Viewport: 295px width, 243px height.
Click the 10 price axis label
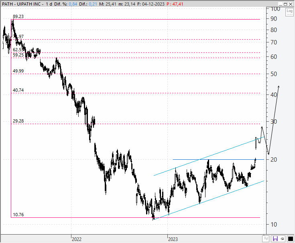(x=274, y=225)
